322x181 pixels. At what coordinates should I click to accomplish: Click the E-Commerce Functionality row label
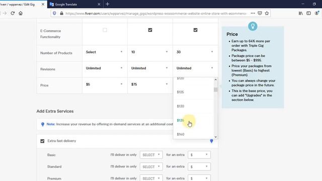(50, 34)
